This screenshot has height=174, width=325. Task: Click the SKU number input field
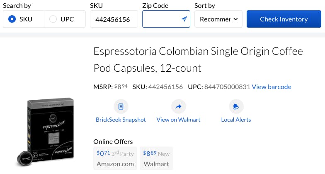(x=114, y=19)
